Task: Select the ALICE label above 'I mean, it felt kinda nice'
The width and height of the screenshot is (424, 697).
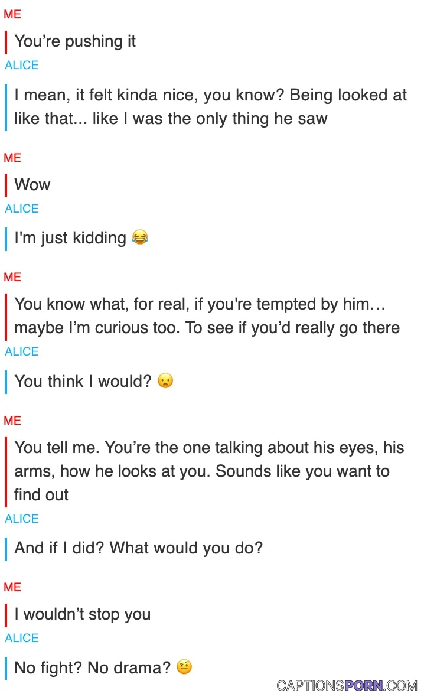Action: click(x=22, y=65)
